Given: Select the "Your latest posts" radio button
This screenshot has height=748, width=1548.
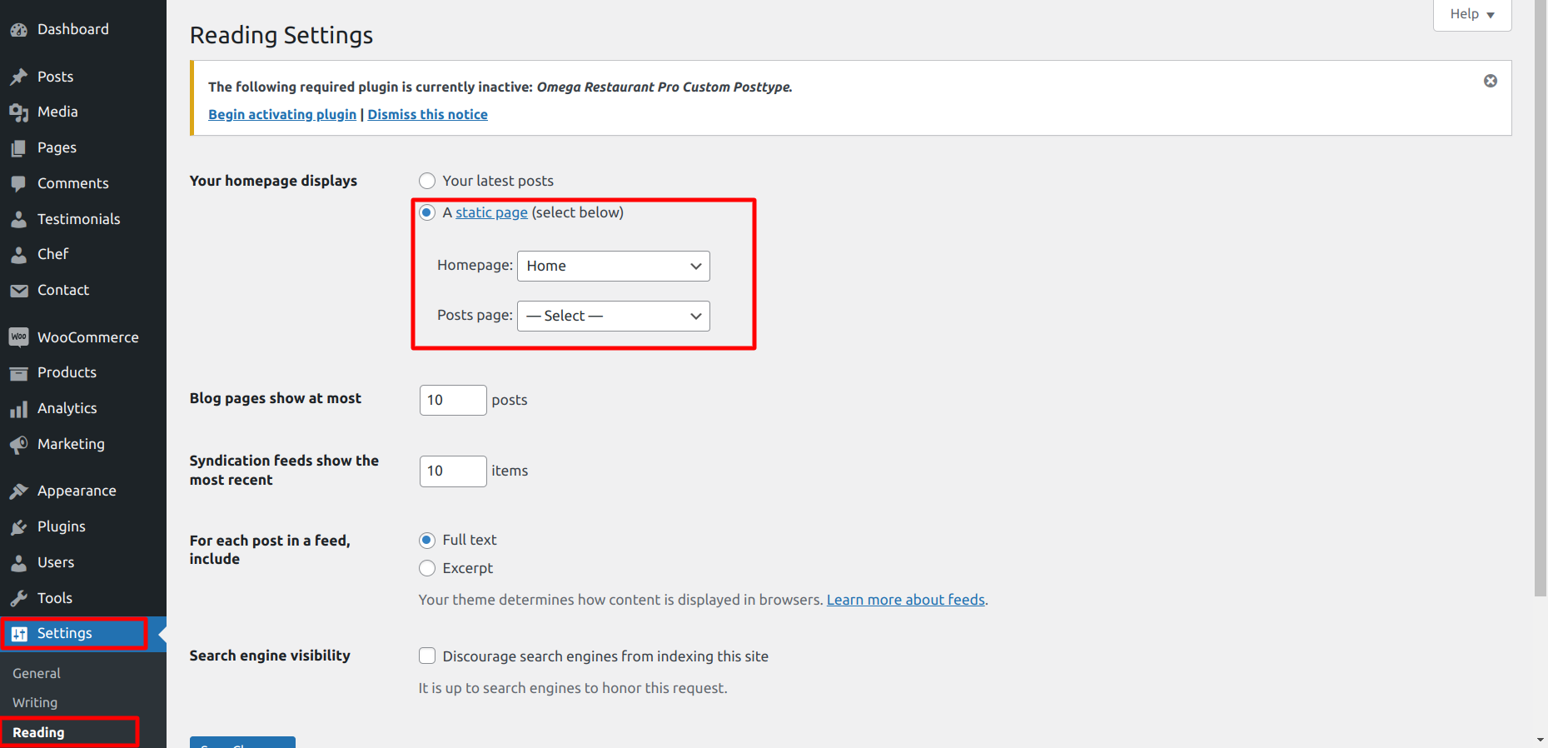Looking at the screenshot, I should (x=427, y=181).
